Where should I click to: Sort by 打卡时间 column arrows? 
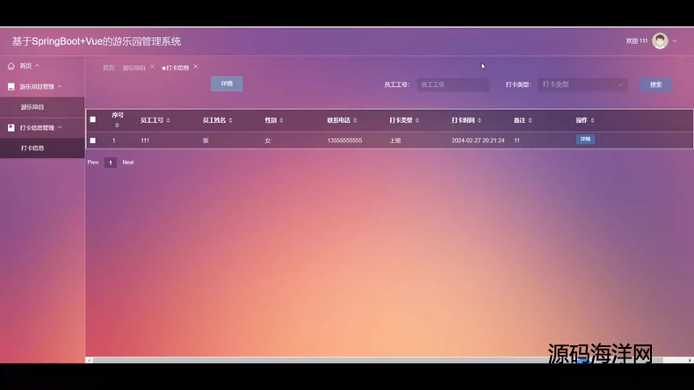tap(480, 120)
